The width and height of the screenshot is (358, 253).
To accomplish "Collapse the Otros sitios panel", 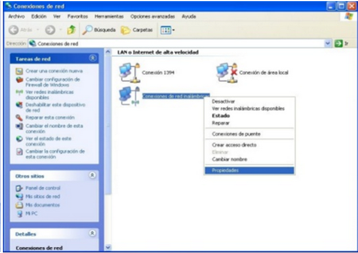I will click(x=92, y=176).
